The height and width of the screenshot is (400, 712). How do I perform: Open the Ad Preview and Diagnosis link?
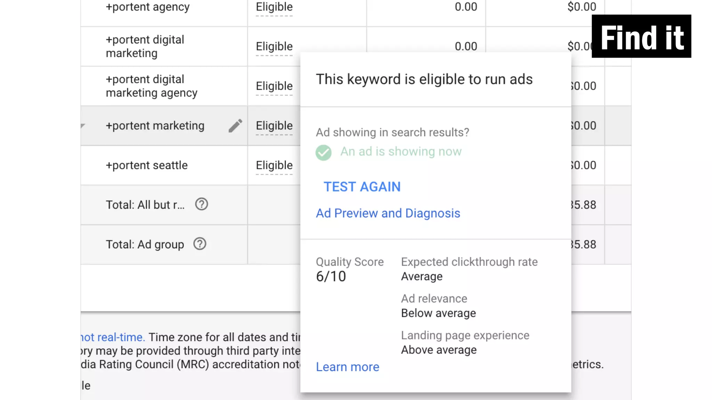[x=388, y=213]
